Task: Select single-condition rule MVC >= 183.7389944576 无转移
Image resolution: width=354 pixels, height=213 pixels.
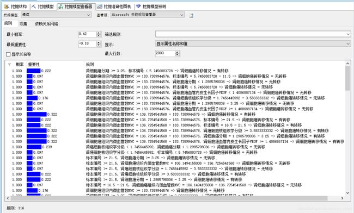Action: pos(155,190)
